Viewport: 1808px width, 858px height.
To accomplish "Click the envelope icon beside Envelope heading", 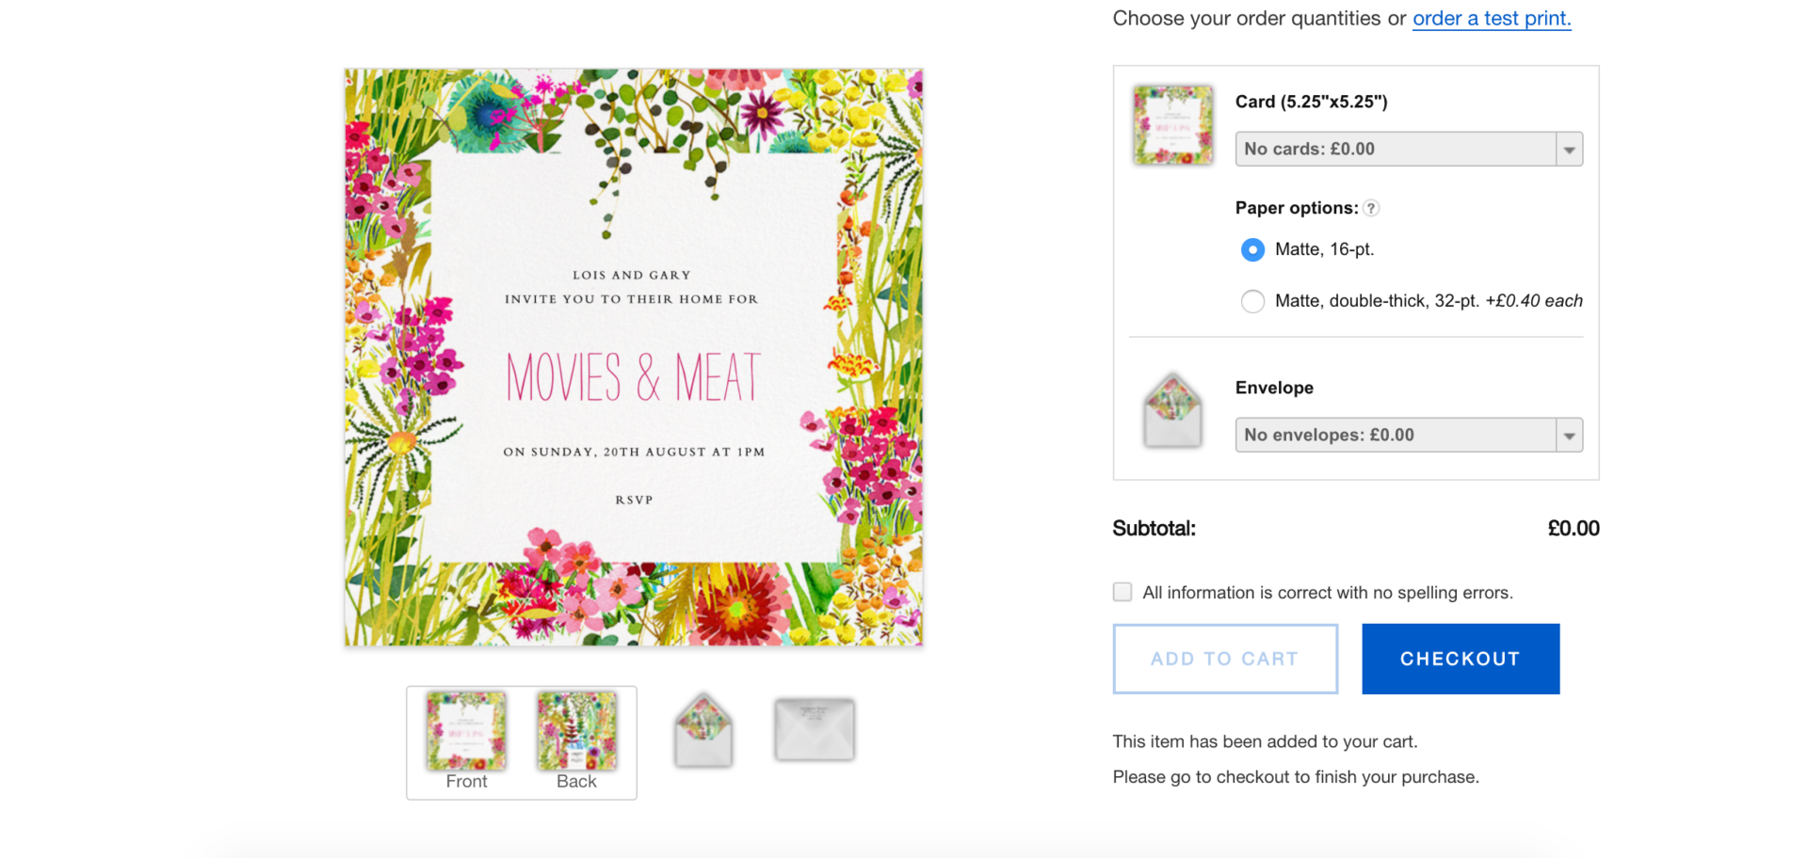I will click(1172, 411).
